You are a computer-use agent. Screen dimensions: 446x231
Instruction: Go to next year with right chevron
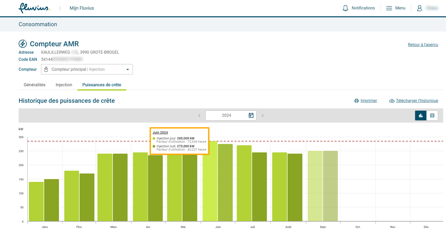click(263, 115)
